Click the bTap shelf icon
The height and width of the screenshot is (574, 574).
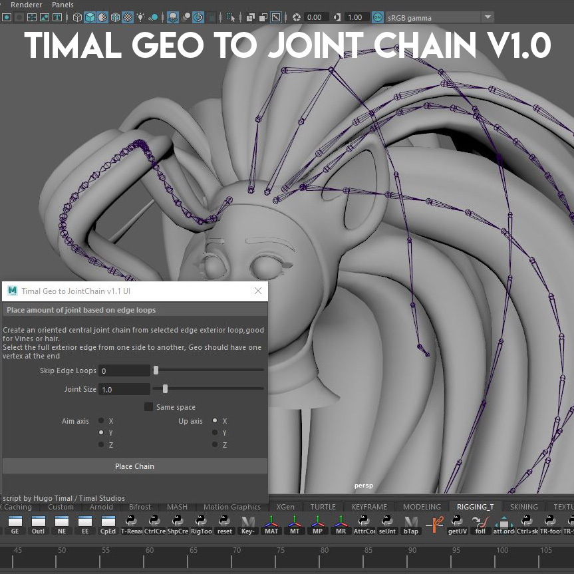point(411,525)
